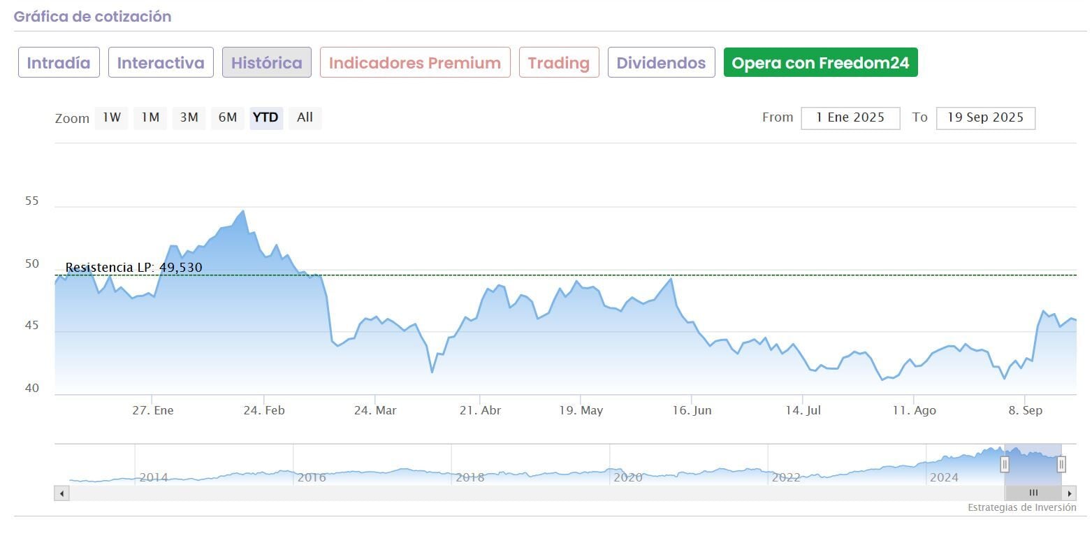Select the Histórica tab
Viewport: 1092px width, 536px height.
click(267, 63)
